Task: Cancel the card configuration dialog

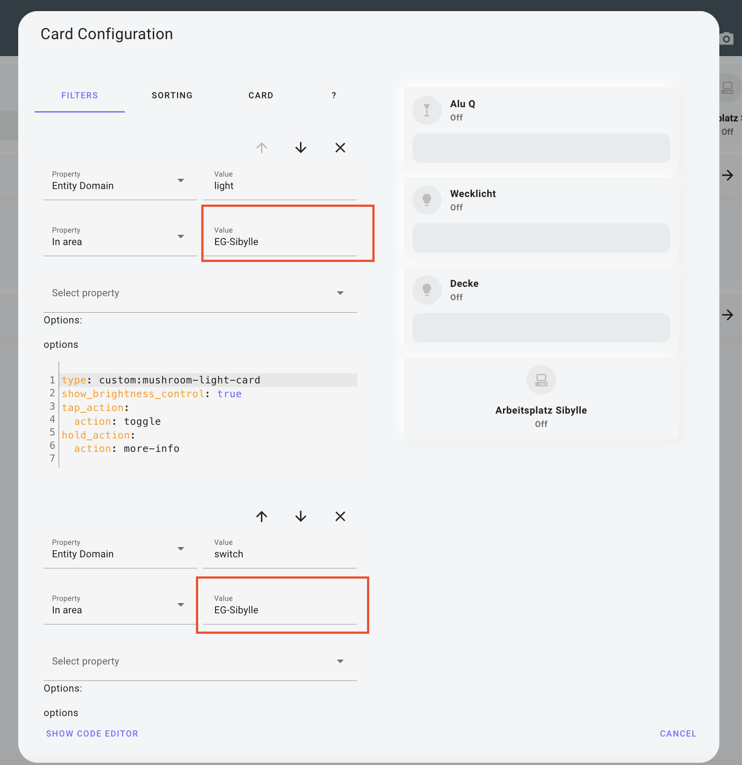Action: click(678, 733)
